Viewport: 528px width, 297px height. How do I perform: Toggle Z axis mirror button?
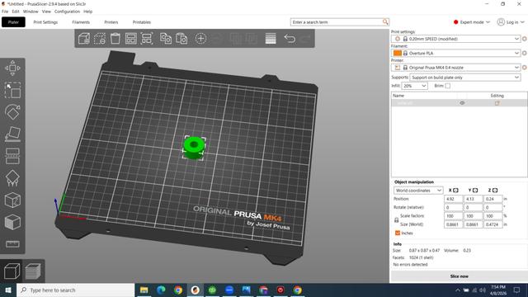click(495, 191)
